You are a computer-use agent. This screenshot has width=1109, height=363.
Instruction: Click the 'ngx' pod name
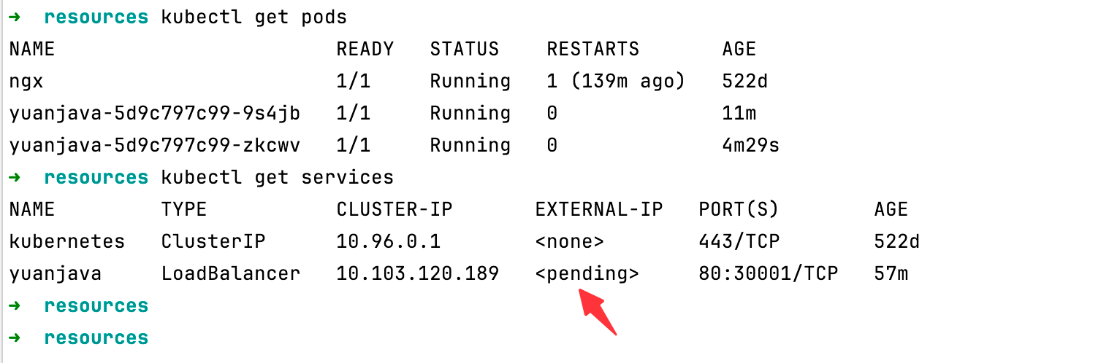tap(26, 82)
